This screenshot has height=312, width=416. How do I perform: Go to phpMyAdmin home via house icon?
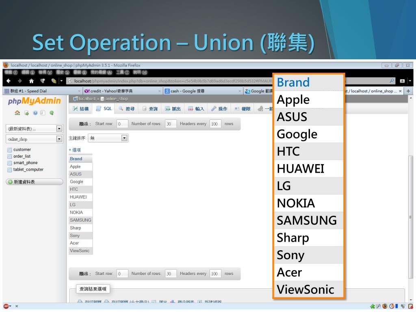pyautogui.click(x=17, y=113)
